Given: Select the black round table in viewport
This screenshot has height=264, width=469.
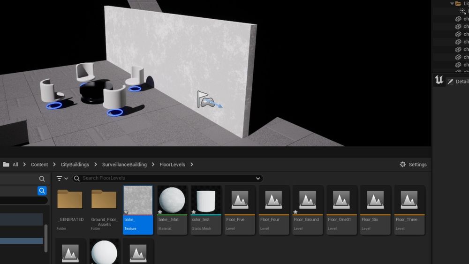Looking at the screenshot, I should [96, 91].
